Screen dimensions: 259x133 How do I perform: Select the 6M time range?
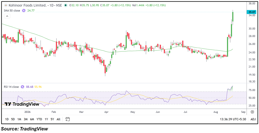tap(32, 119)
